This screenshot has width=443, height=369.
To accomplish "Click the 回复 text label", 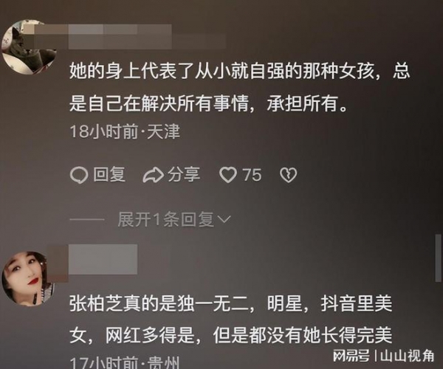I will (x=109, y=174).
